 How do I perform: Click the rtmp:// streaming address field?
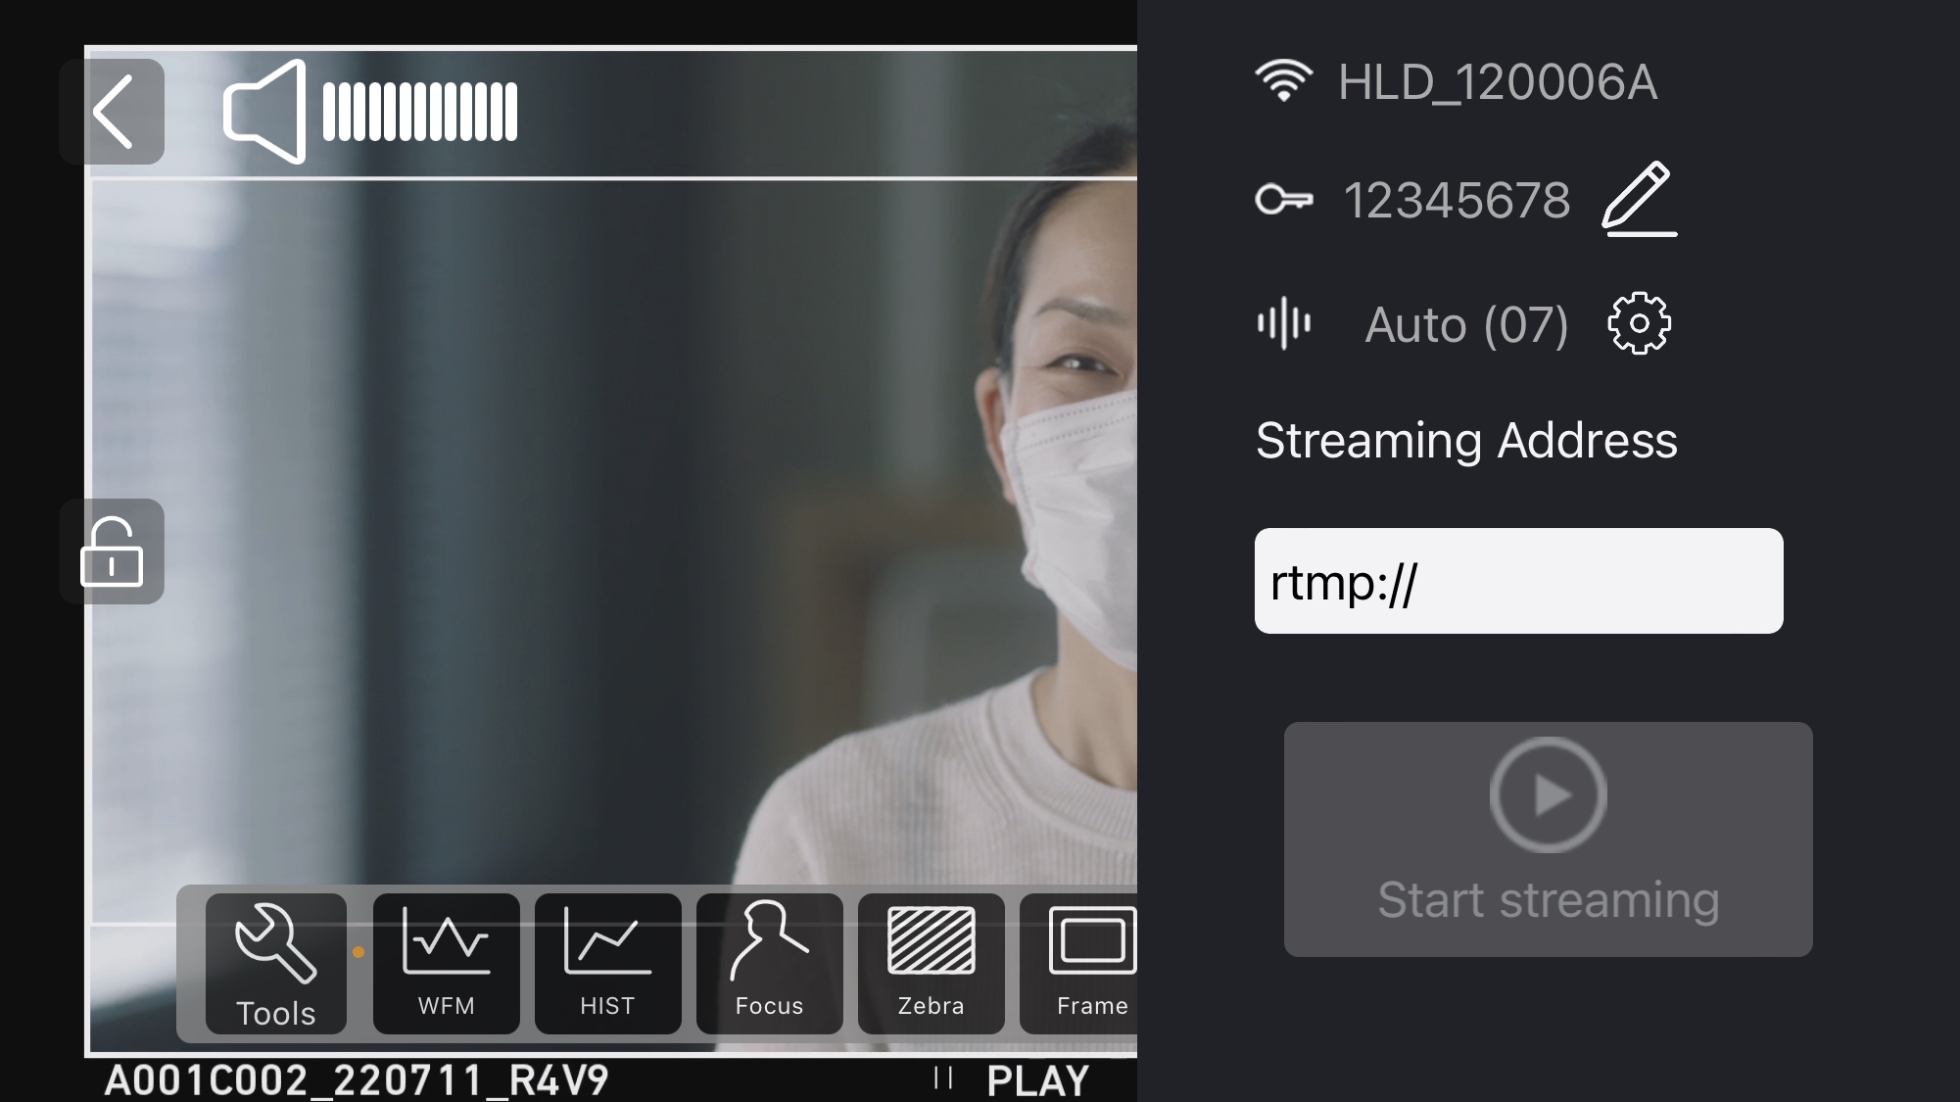[x=1518, y=581]
